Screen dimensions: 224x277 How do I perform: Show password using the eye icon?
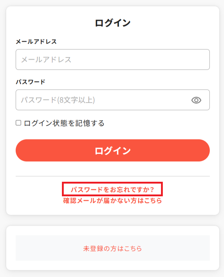pos(196,100)
